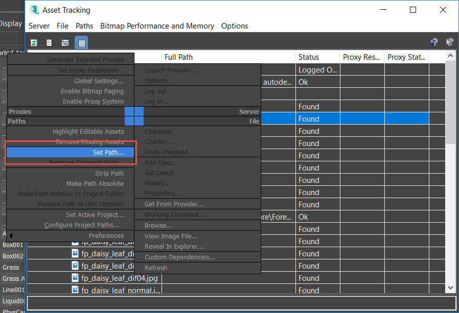459x313 pixels.
Task: Click the Status column header
Action: pos(309,57)
